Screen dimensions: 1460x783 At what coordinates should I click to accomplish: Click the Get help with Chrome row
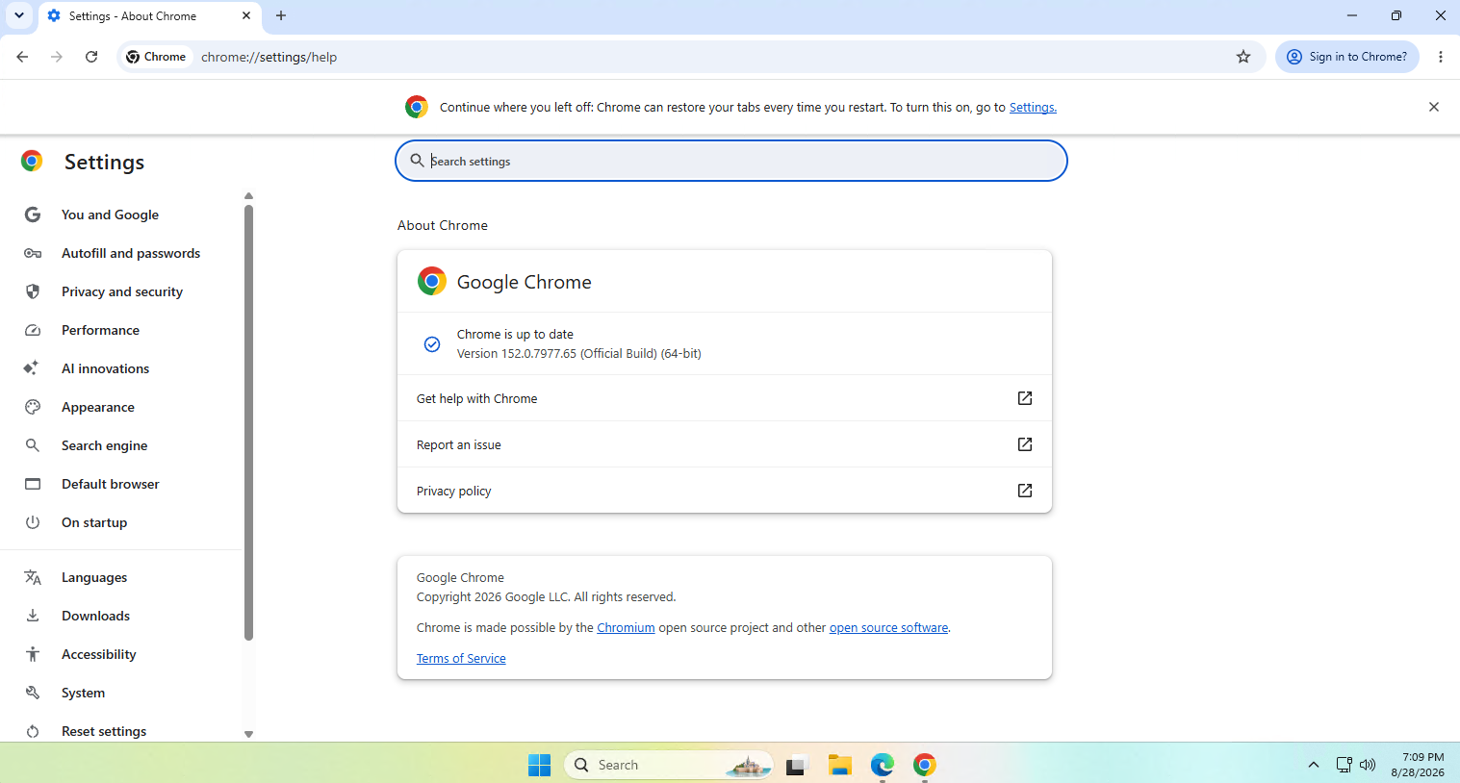coord(725,398)
